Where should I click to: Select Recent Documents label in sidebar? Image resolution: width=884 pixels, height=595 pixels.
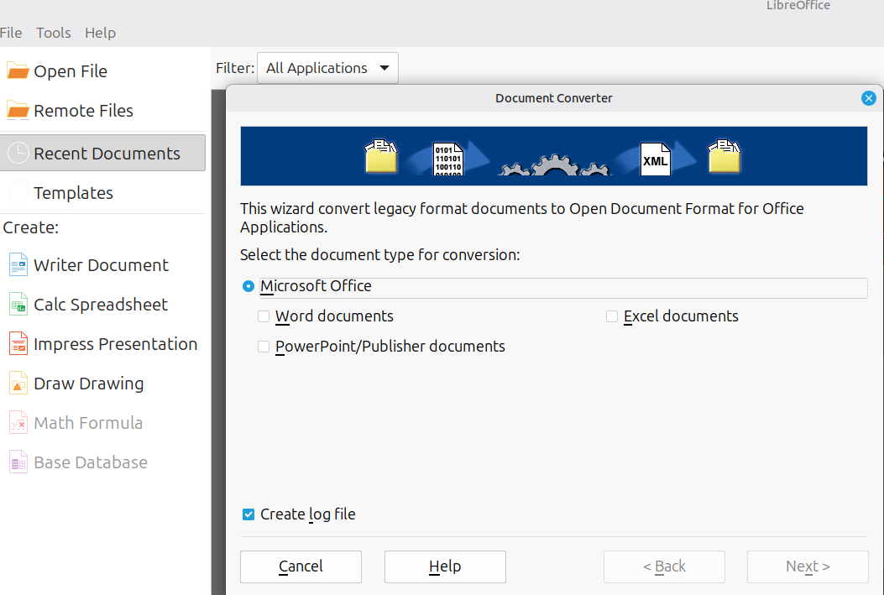pyautogui.click(x=107, y=154)
